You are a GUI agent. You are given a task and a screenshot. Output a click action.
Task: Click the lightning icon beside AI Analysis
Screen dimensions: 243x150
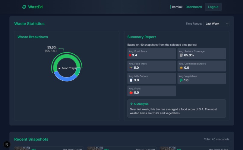(131, 104)
